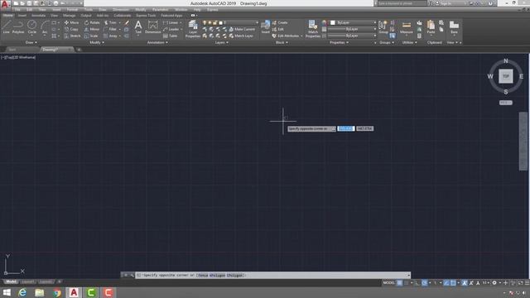The height and width of the screenshot is (298, 530).
Task: Open the Measure utility
Action: pos(407,26)
